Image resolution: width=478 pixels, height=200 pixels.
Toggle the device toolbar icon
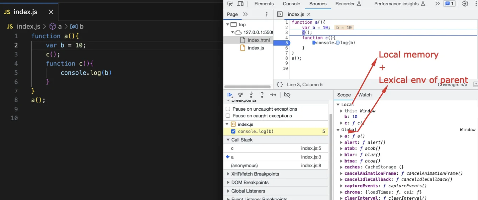[x=240, y=4]
